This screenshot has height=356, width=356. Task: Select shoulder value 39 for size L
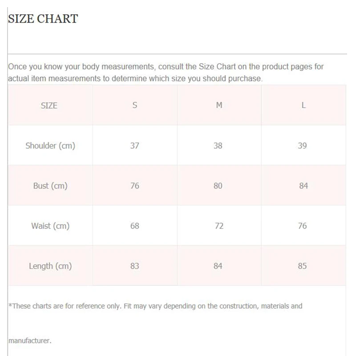[303, 146]
